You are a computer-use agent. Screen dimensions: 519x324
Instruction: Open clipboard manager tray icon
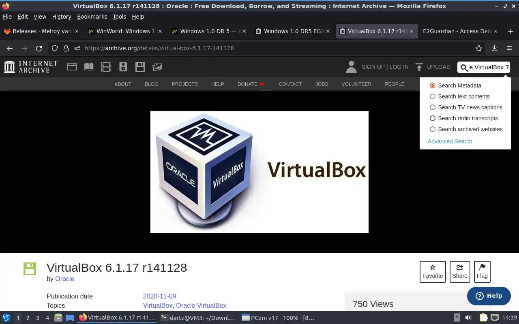(x=483, y=318)
